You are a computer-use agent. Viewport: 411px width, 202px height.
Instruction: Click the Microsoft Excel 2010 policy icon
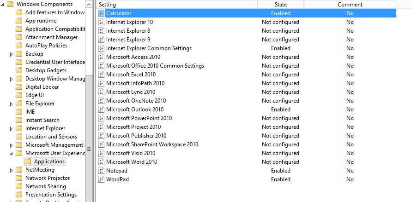[x=102, y=75]
